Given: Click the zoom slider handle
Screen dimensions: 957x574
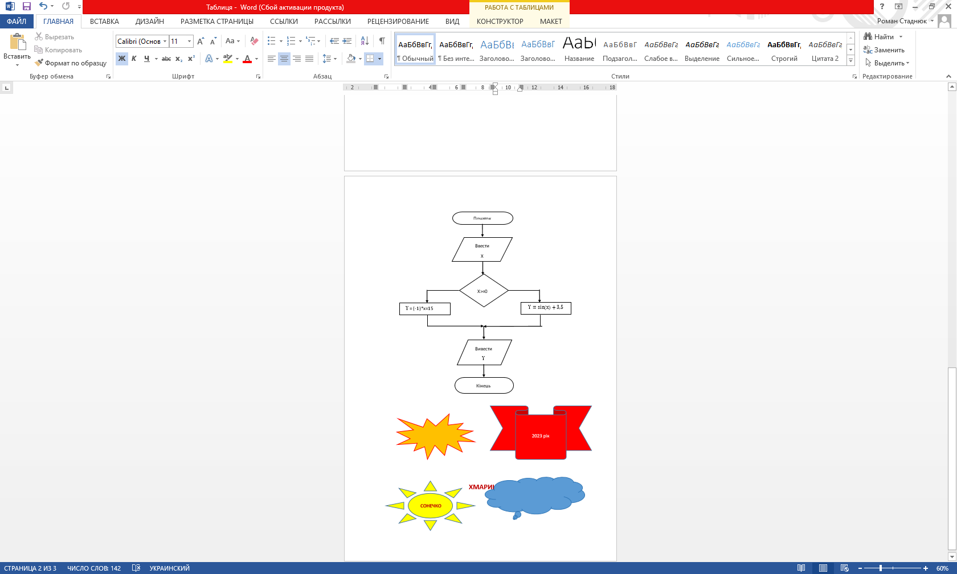Looking at the screenshot, I should (881, 568).
